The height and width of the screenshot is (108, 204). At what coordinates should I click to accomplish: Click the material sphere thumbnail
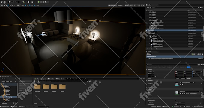[177, 92]
